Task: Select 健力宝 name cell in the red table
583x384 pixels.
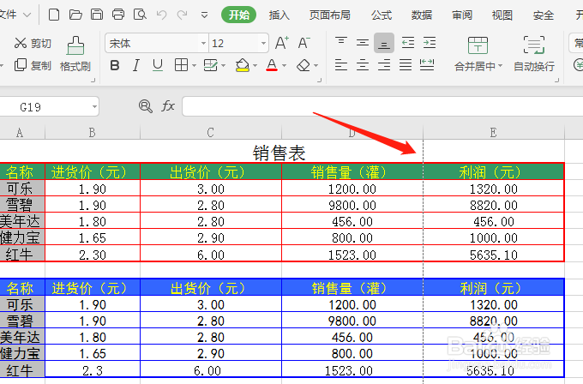Action: point(21,238)
